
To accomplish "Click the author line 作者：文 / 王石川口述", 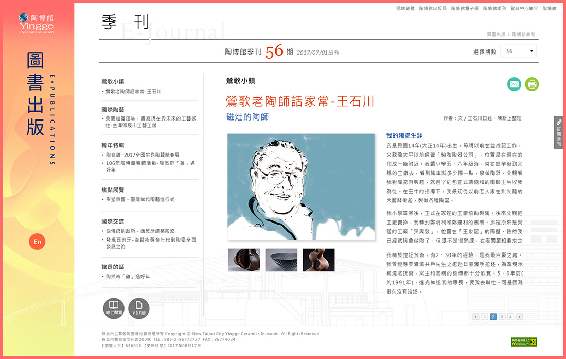I will (x=482, y=118).
